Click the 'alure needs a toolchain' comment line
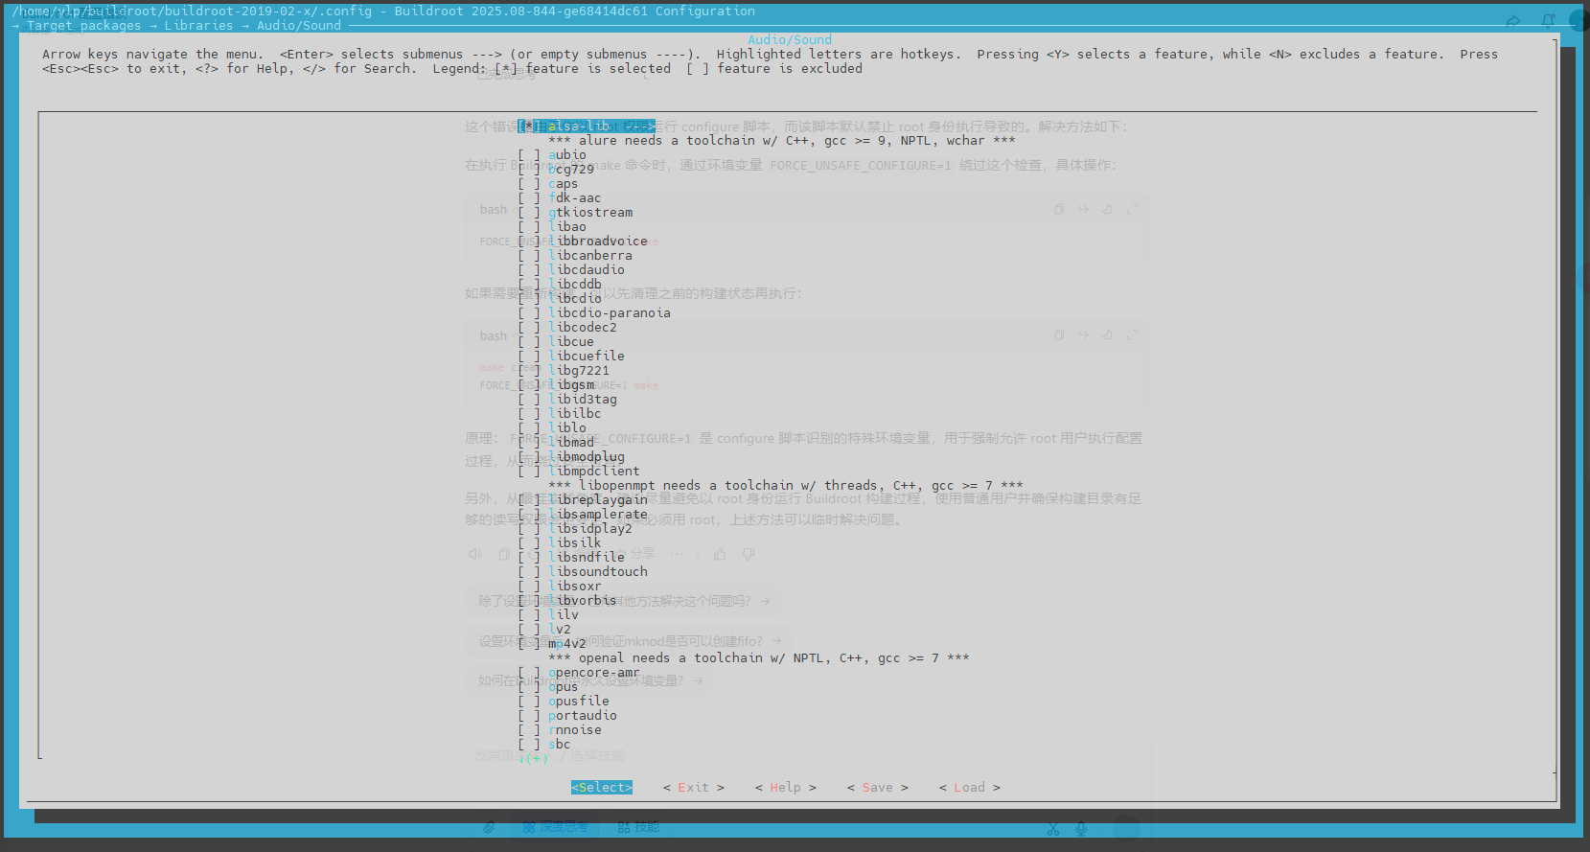The width and height of the screenshot is (1590, 852). (x=782, y=140)
